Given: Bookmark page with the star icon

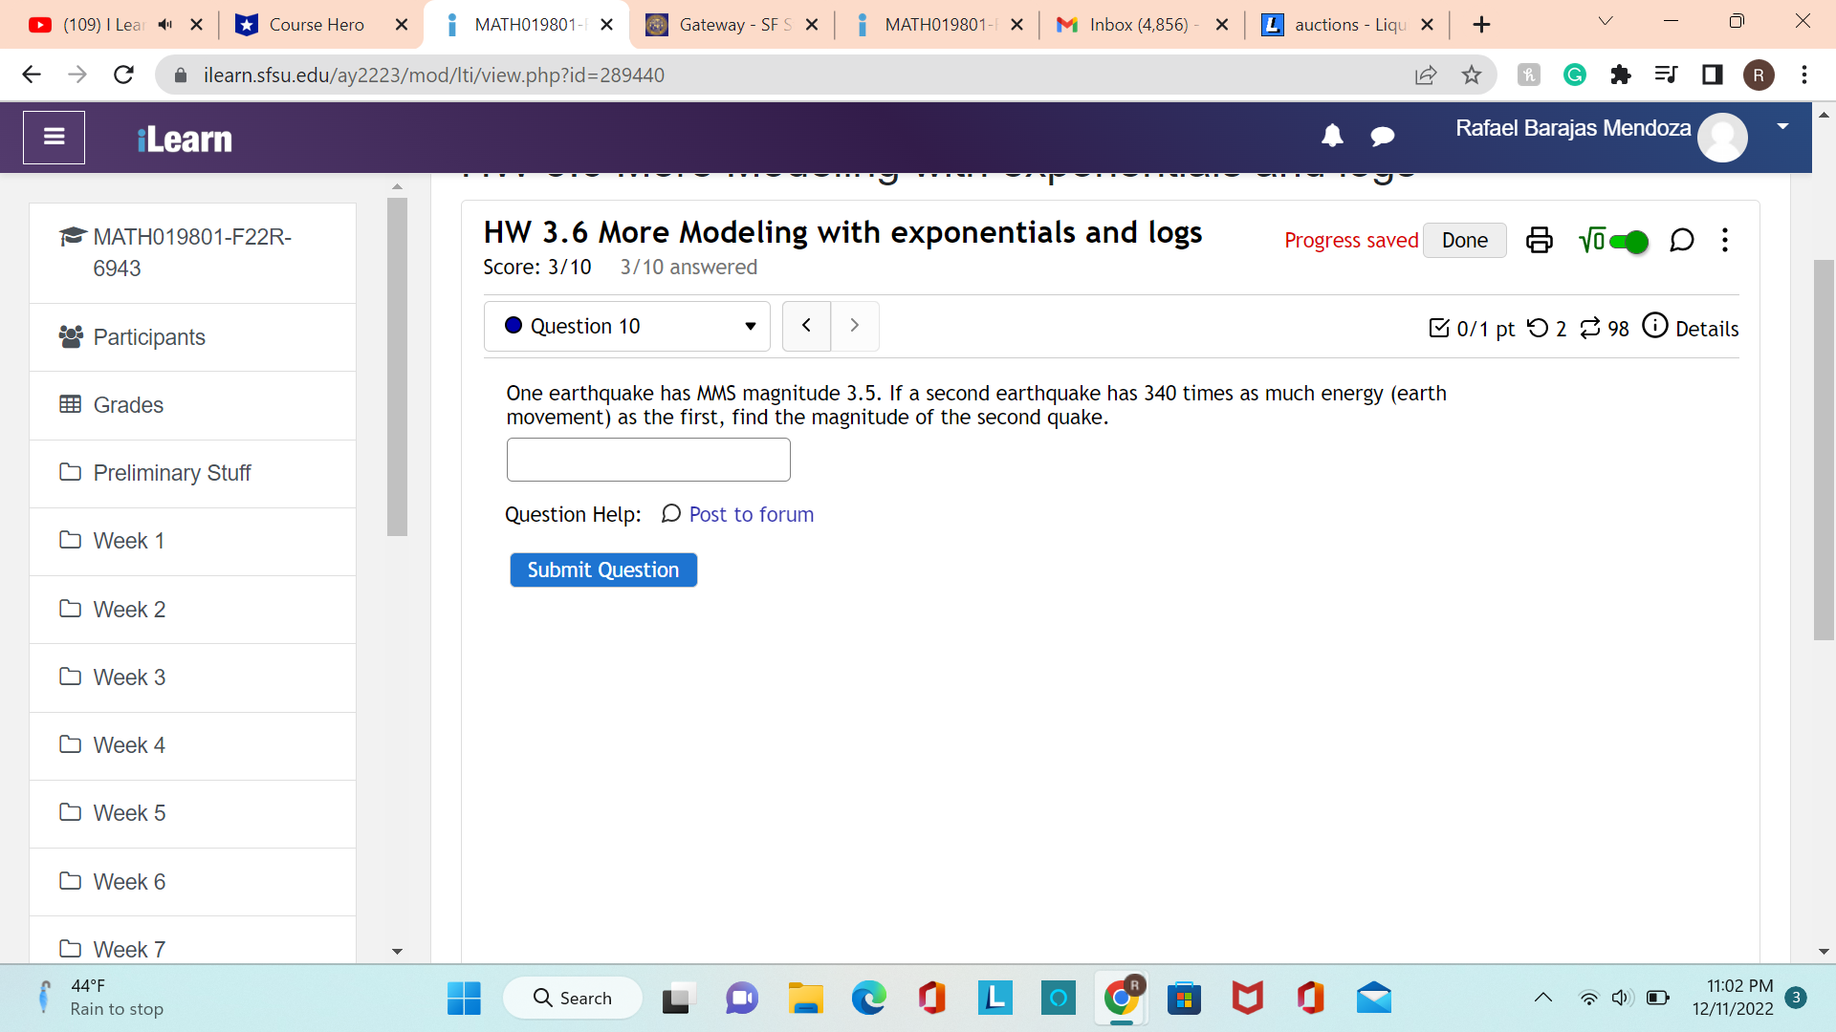Looking at the screenshot, I should click(1471, 75).
